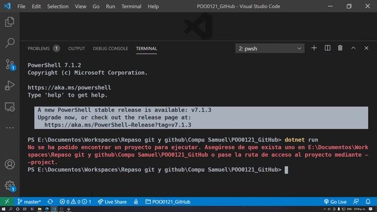Split the terminal pane
377x212 pixels.
tap(328, 48)
